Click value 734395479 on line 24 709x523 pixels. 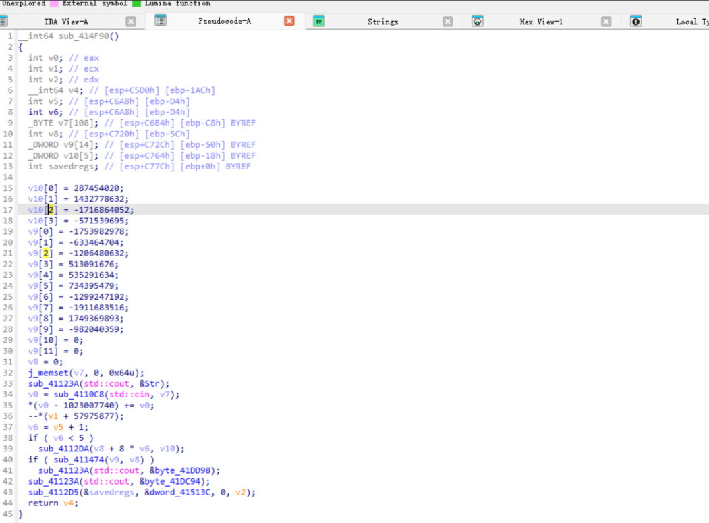pyautogui.click(x=91, y=286)
